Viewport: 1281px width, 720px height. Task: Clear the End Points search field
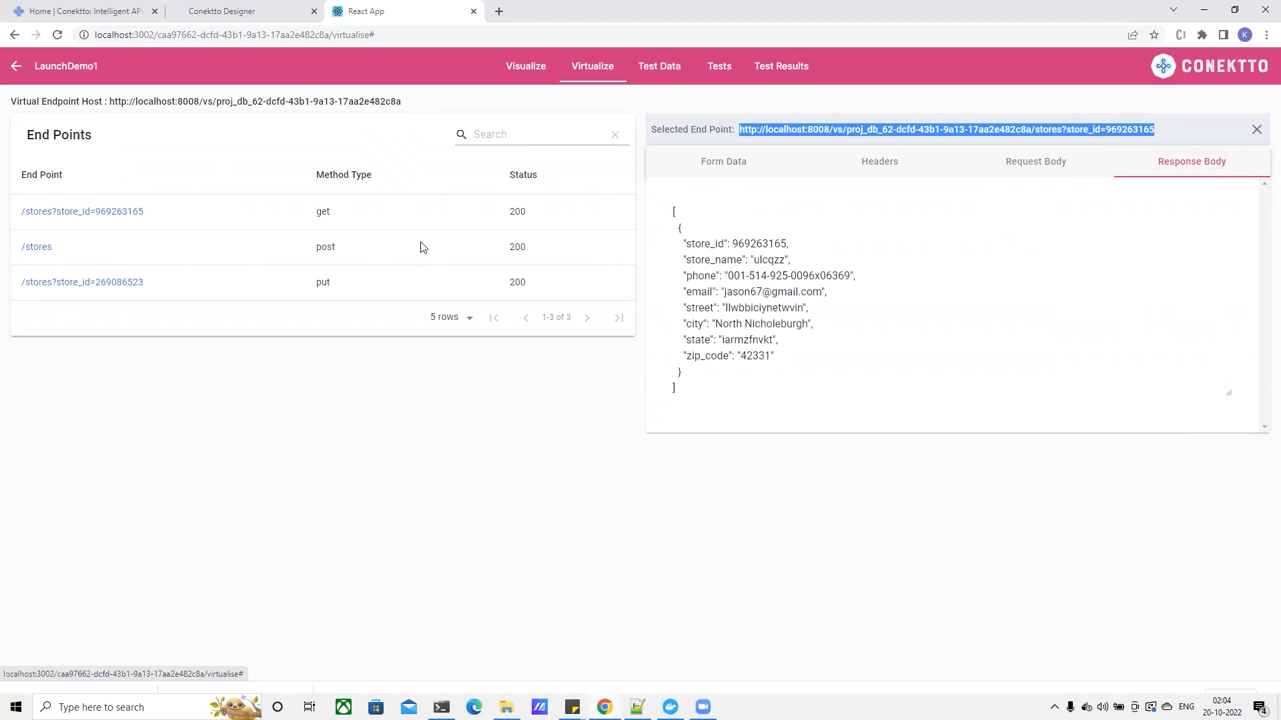click(x=615, y=135)
